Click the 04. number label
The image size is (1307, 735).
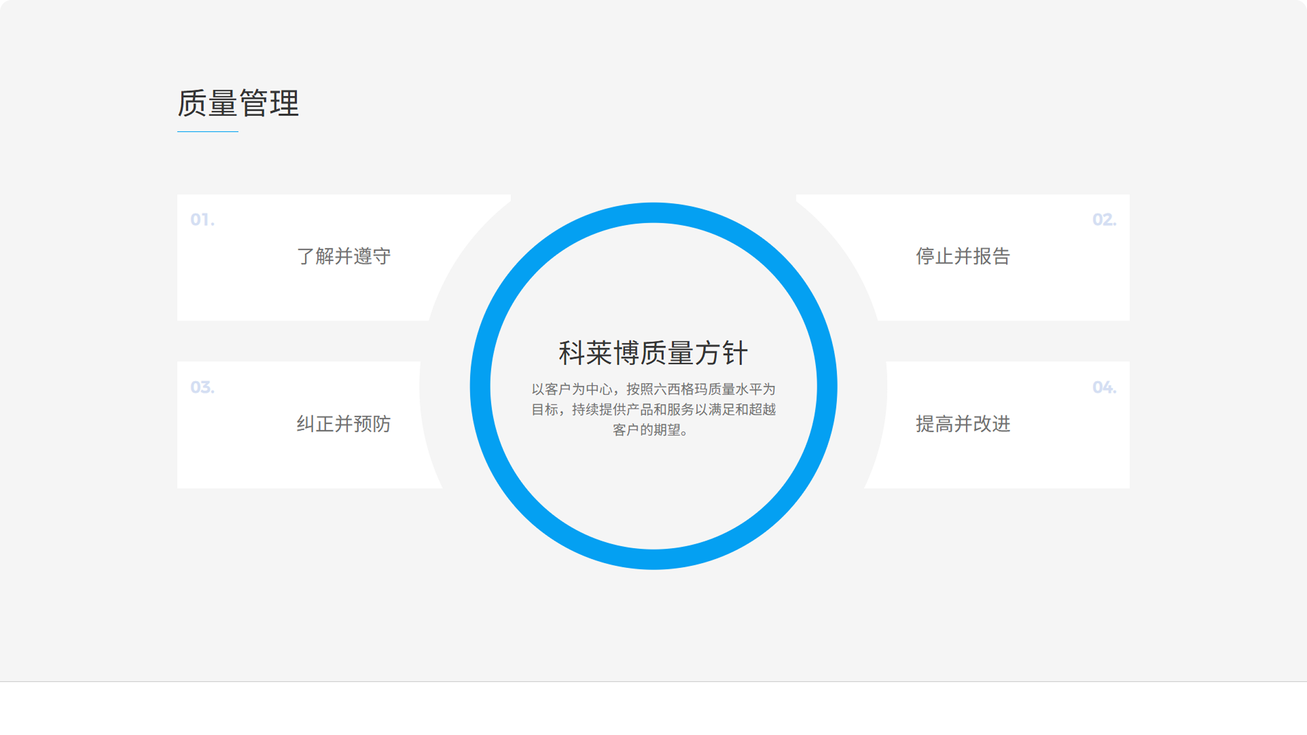[x=1104, y=387]
